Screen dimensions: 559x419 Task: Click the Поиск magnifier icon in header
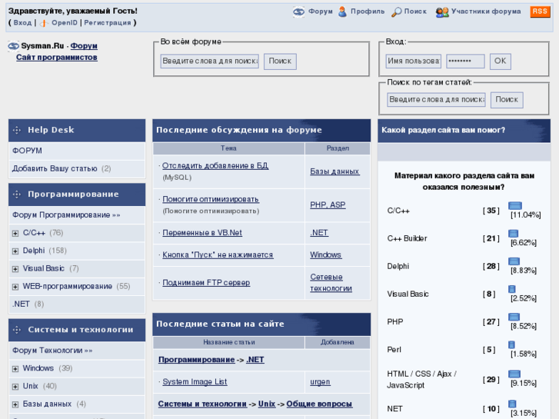pos(396,12)
